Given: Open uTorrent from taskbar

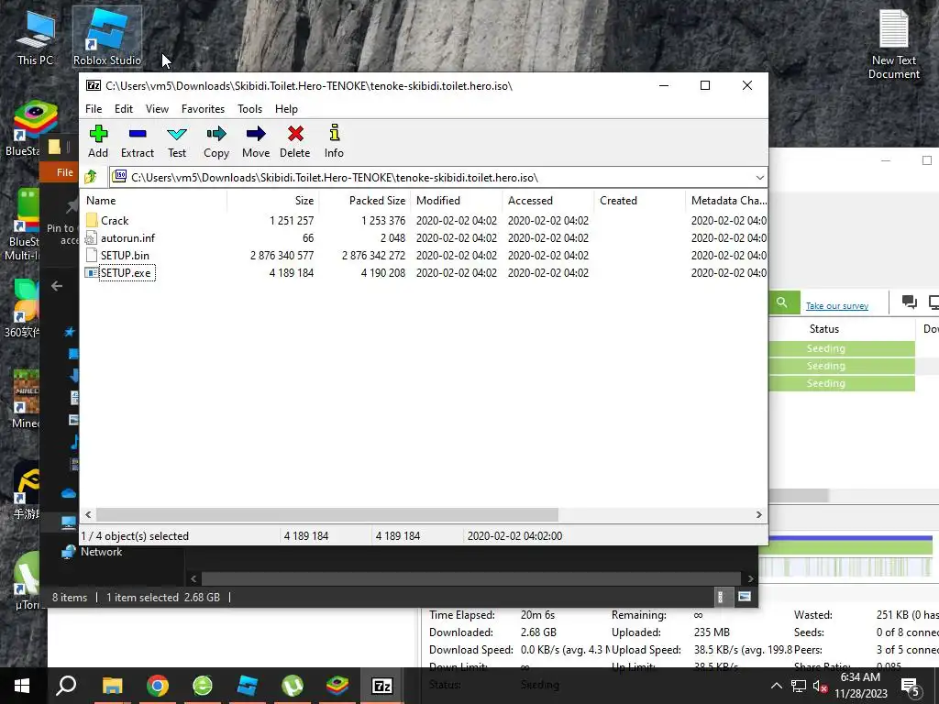Looking at the screenshot, I should coord(293,686).
